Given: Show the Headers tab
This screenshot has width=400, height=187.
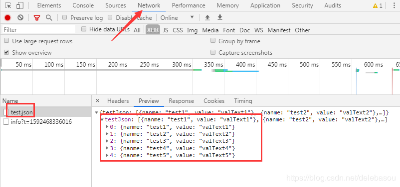Looking at the screenshot, I should pos(118,101).
